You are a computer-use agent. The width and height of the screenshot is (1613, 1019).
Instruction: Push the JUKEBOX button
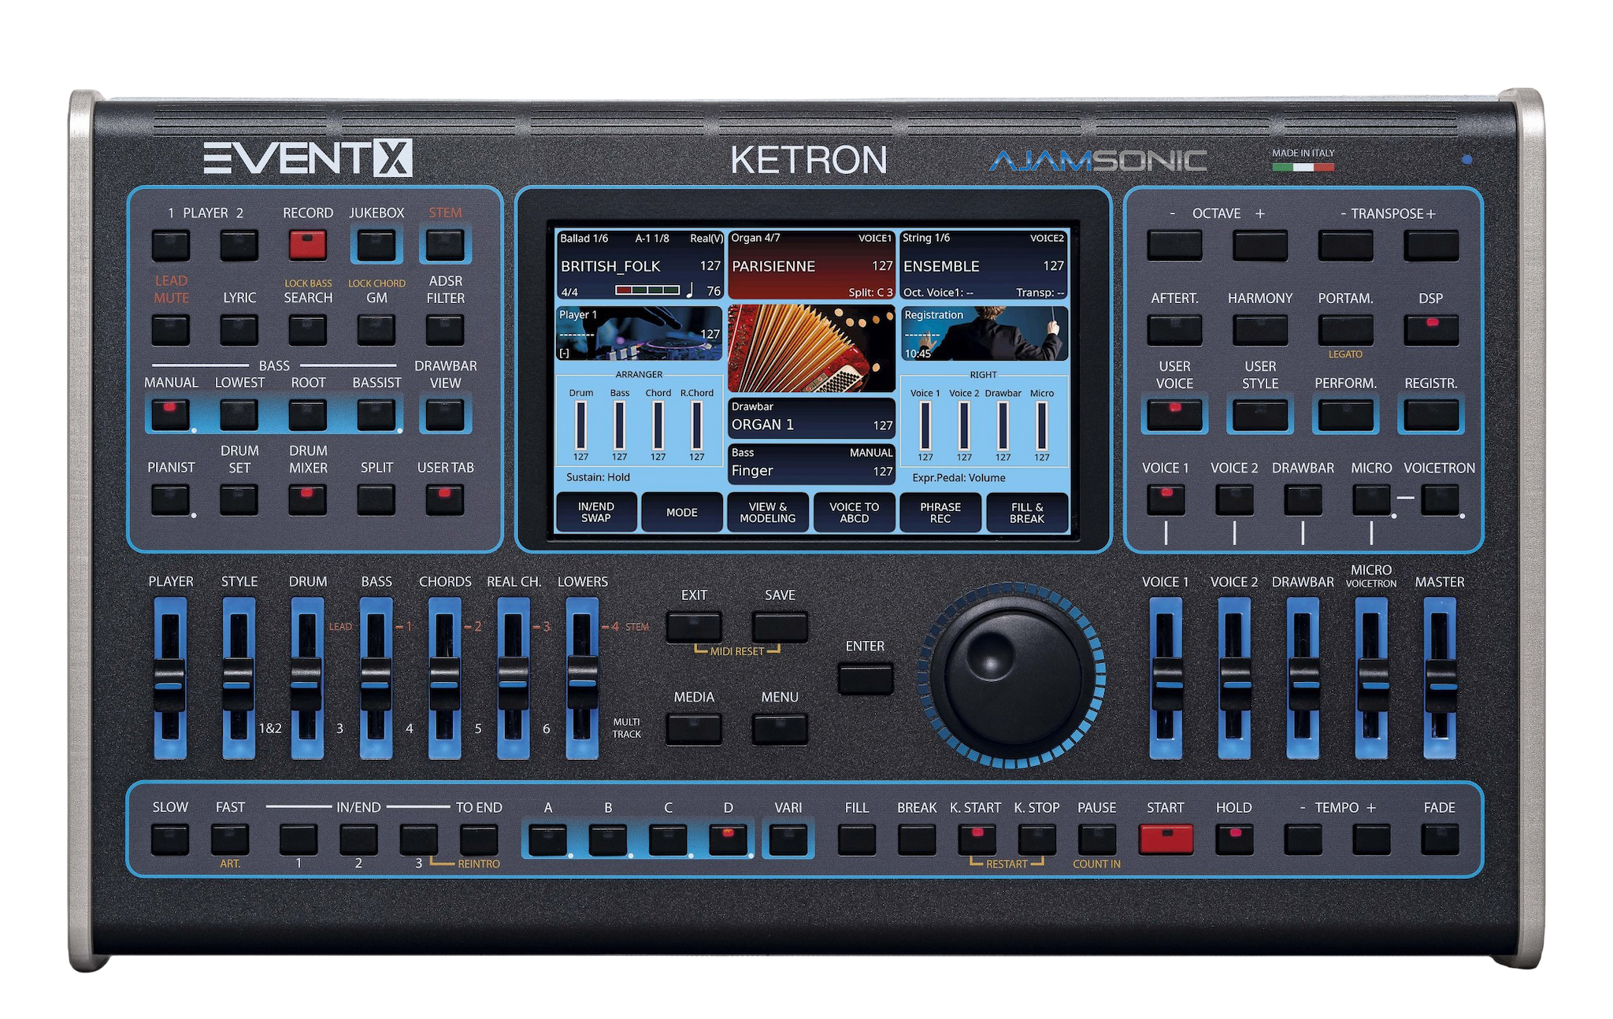click(x=376, y=246)
